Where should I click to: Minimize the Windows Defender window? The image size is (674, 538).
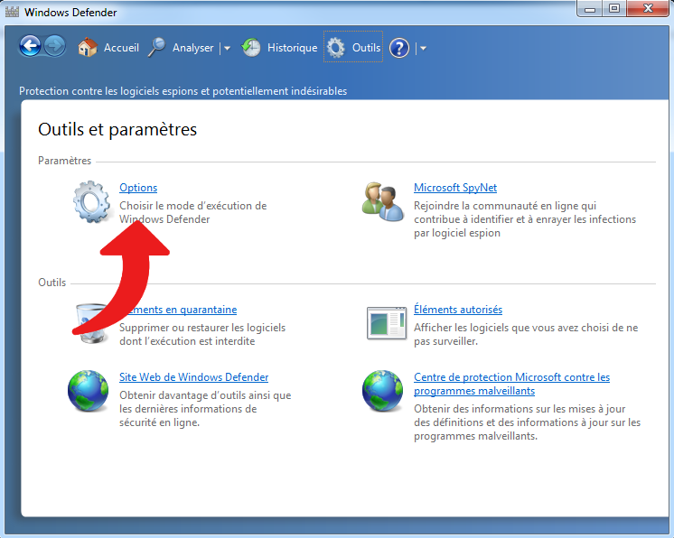point(590,9)
